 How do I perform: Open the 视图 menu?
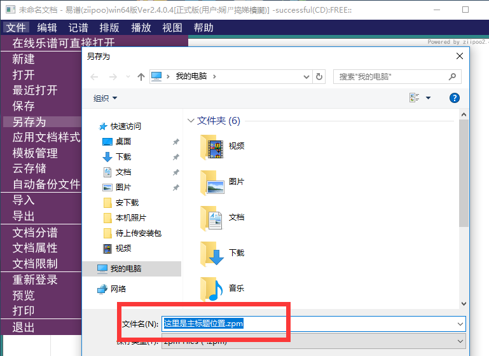tap(172, 27)
